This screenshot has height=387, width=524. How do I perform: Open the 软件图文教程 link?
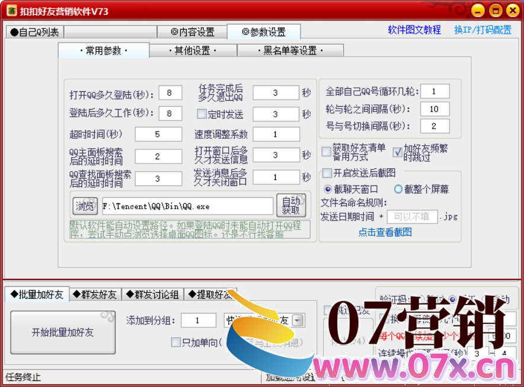tap(414, 30)
